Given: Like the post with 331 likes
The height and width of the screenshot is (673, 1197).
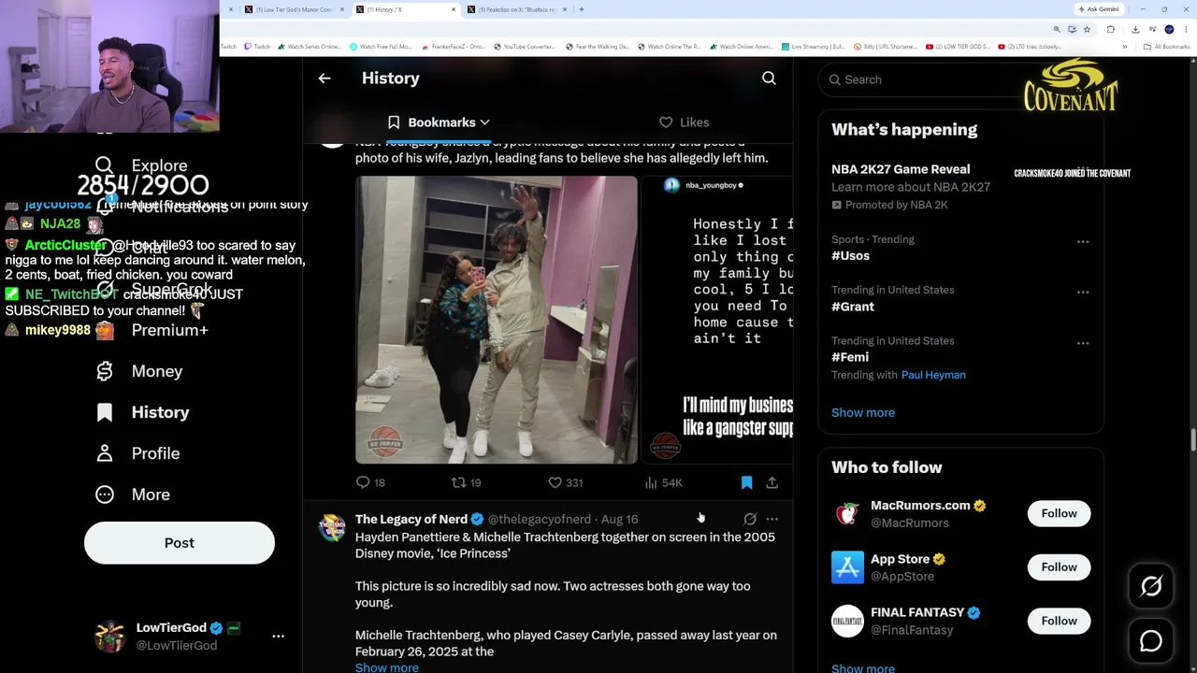Looking at the screenshot, I should (565, 482).
